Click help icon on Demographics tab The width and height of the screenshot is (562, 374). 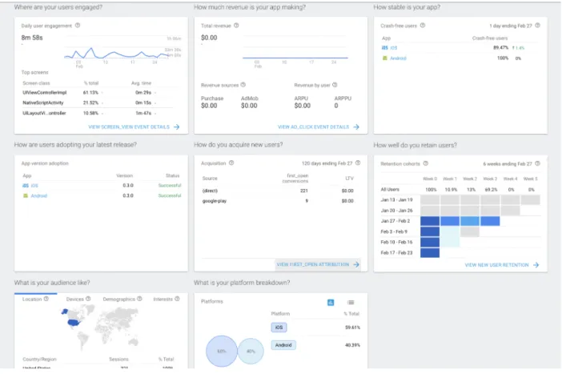tap(139, 299)
